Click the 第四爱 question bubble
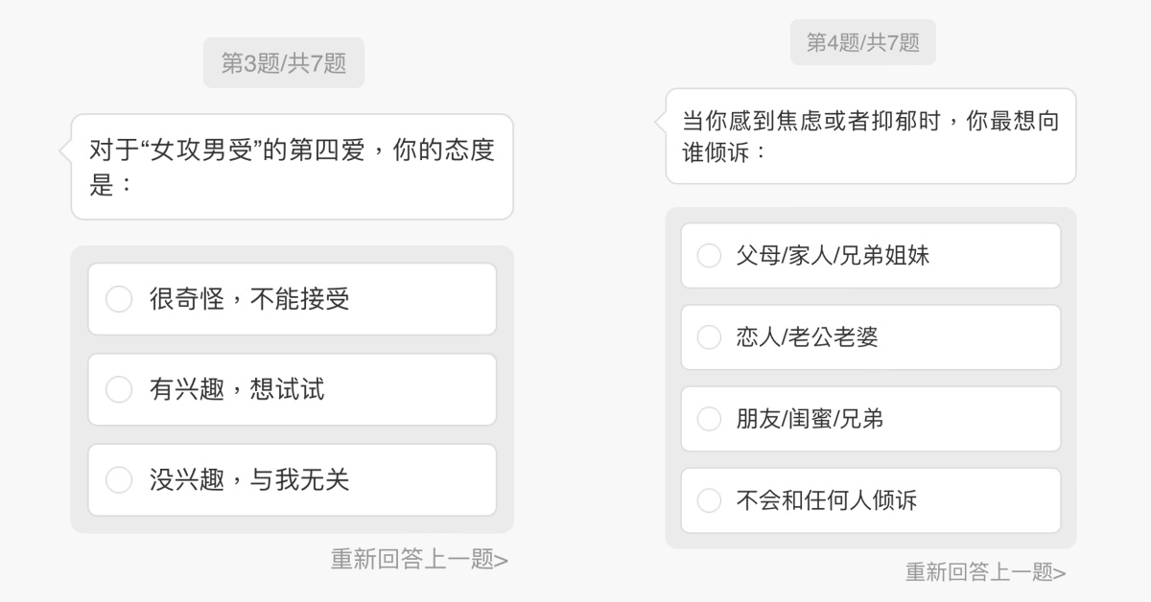Screen dimensions: 1151x602 pos(292,167)
